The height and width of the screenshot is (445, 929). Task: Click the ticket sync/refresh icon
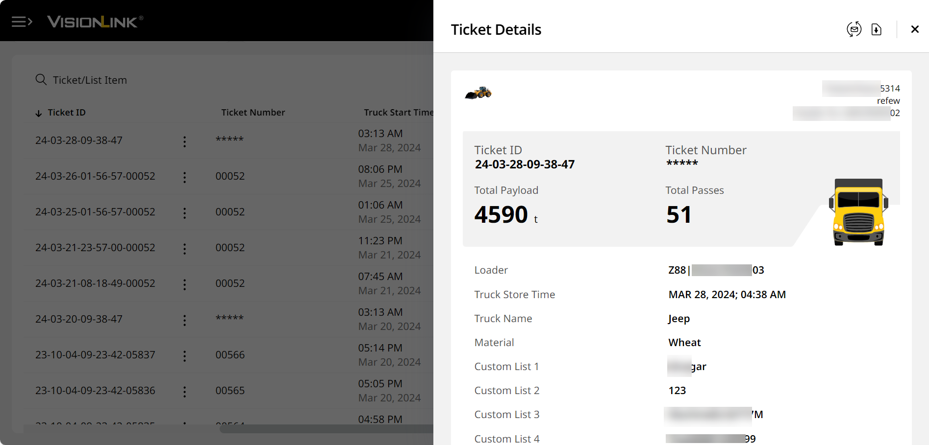point(854,29)
